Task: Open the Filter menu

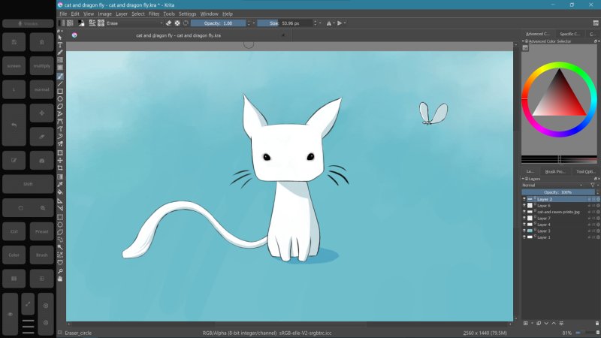Action: click(154, 14)
